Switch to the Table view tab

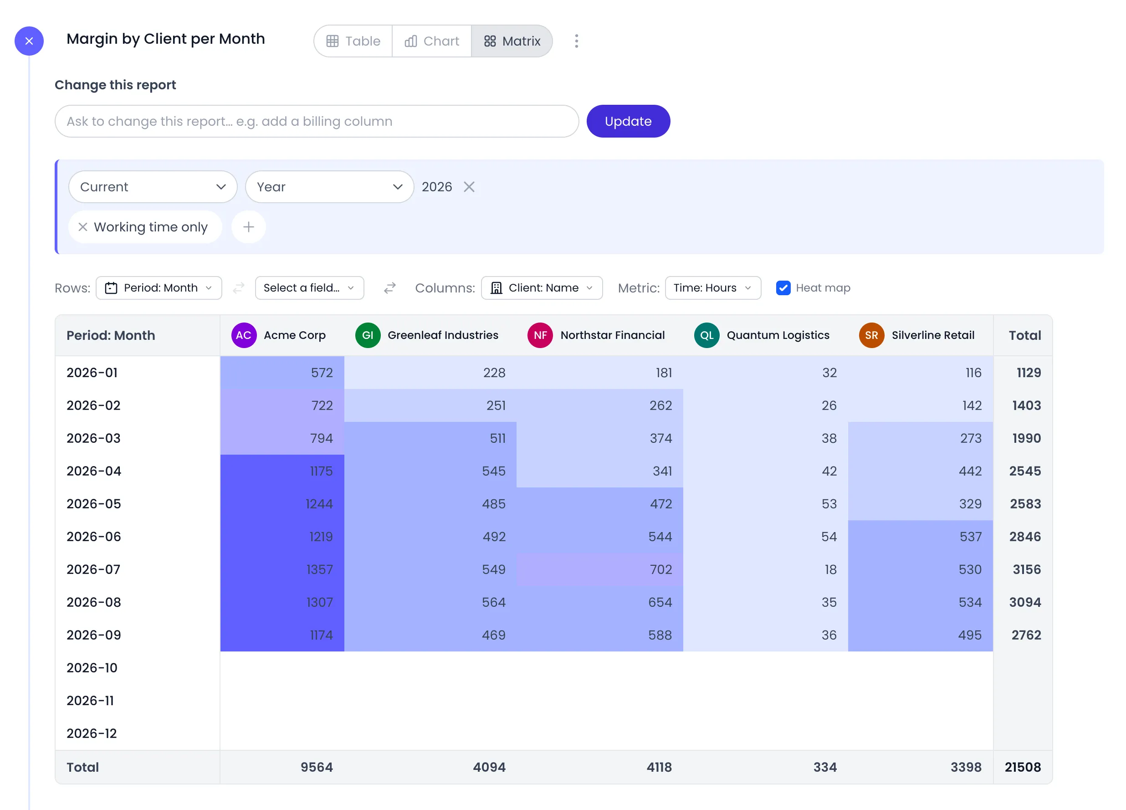coord(353,41)
